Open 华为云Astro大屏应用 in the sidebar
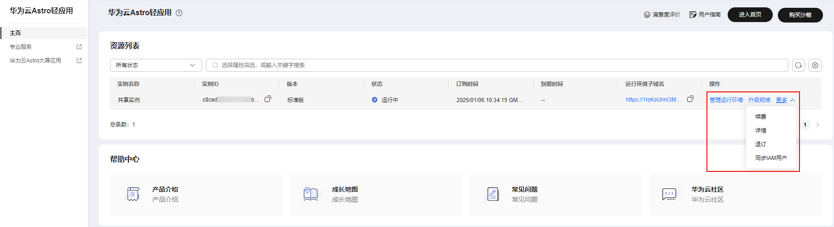 tap(35, 61)
